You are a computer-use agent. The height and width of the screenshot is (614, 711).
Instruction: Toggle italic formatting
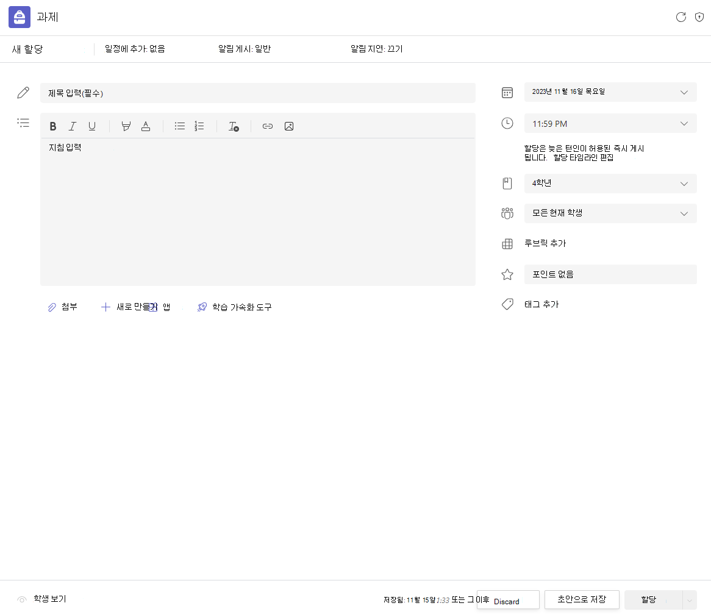point(73,126)
